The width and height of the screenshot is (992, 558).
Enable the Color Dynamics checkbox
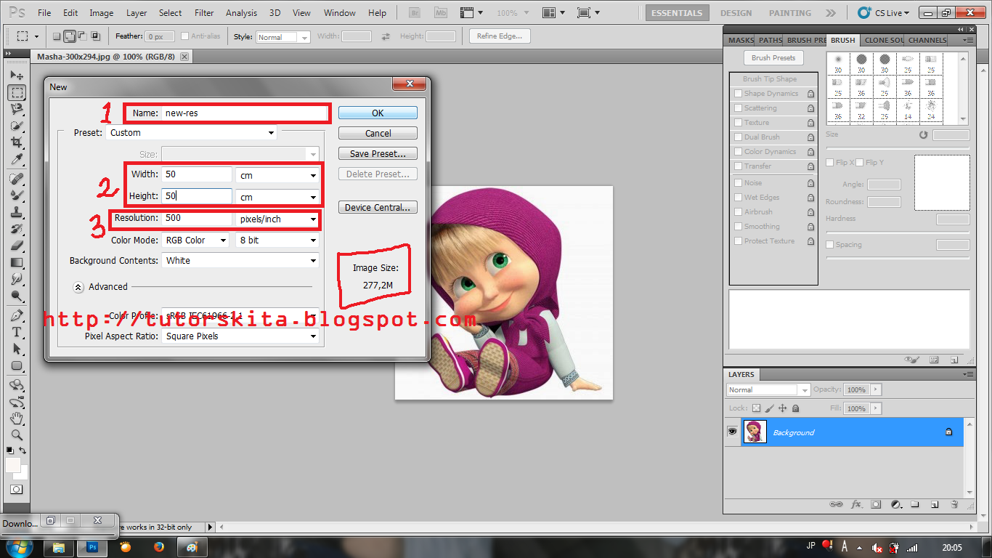coord(738,152)
